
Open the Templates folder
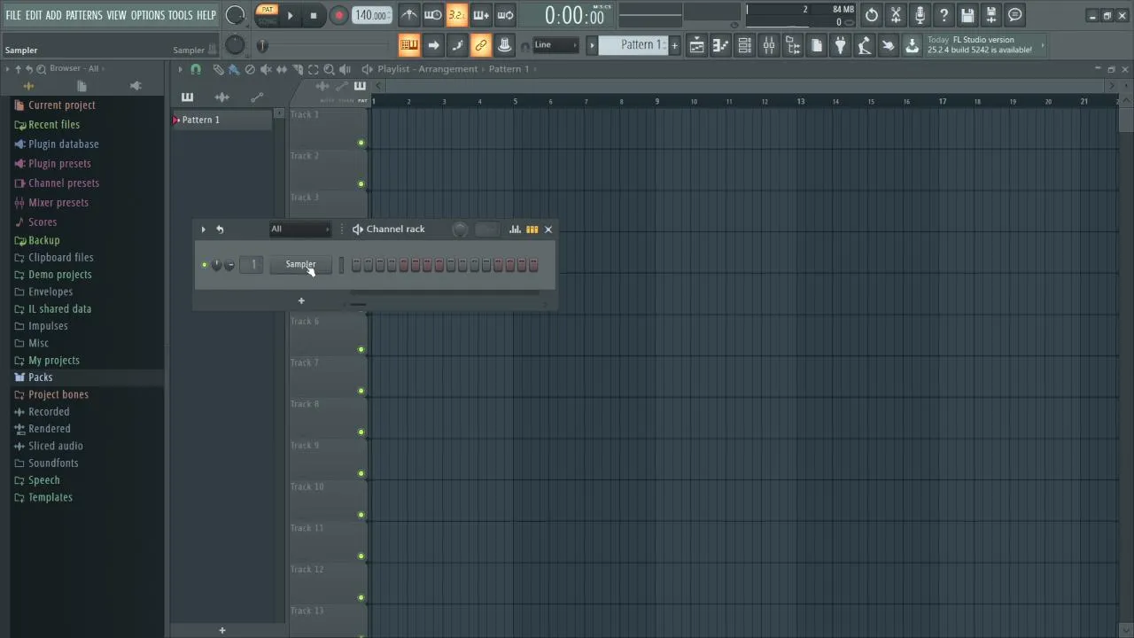[x=50, y=498]
